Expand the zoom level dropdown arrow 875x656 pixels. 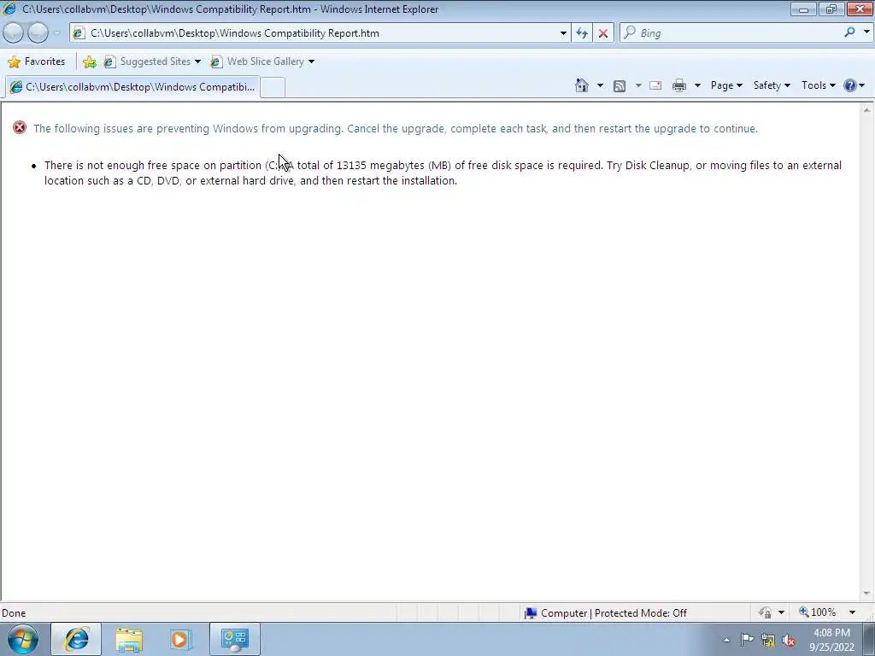point(852,612)
